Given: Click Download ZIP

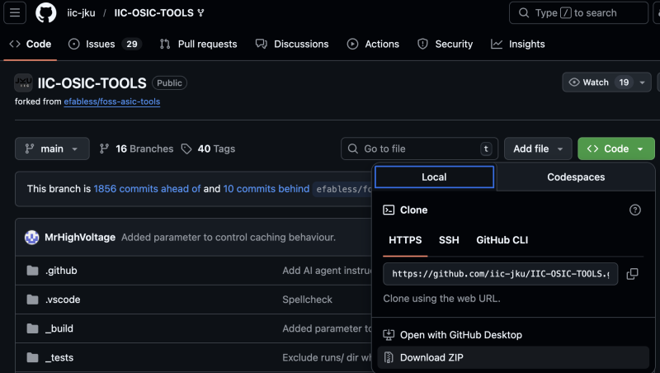Looking at the screenshot, I should 433,357.
